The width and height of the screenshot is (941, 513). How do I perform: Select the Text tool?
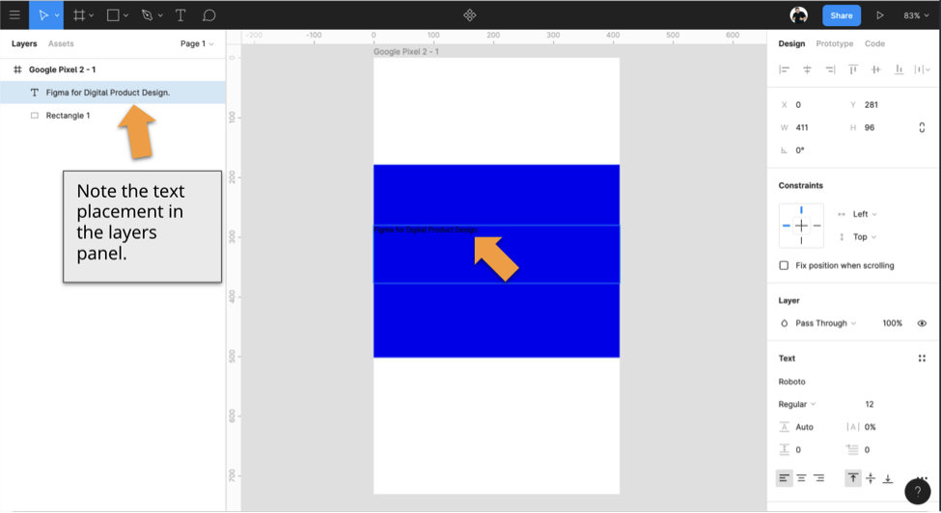[x=180, y=15]
